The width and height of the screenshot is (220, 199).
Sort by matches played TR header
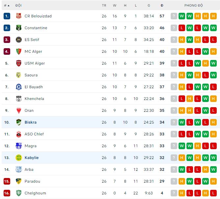[104, 5]
